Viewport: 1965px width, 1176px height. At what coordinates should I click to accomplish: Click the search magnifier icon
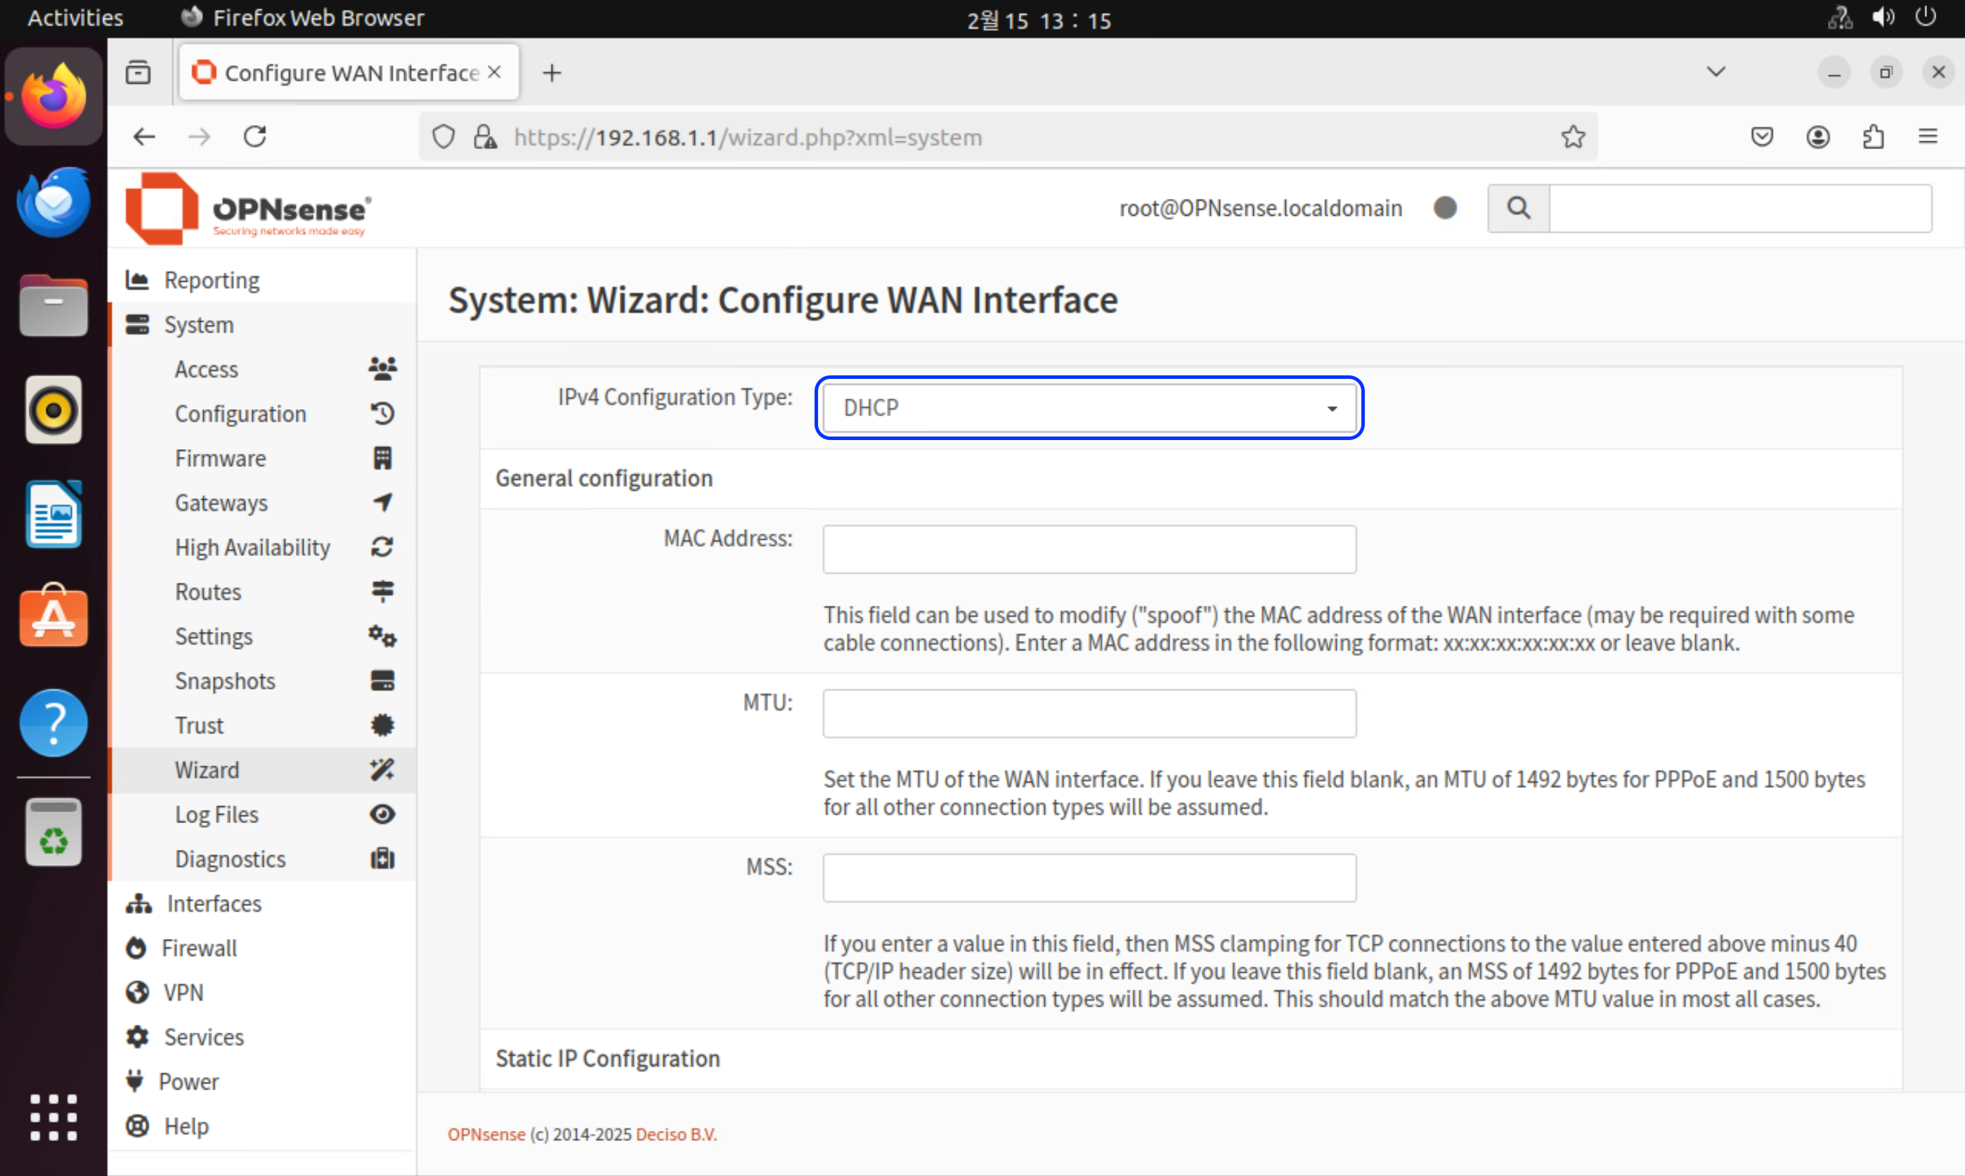(1518, 208)
